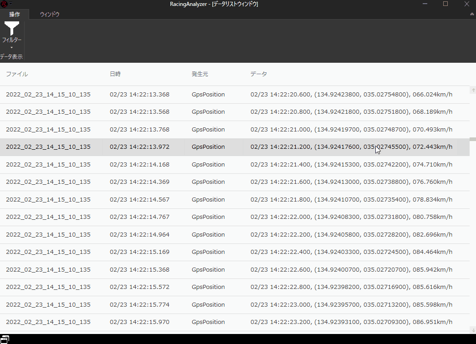Collapse the ribbon with the chevron icon
The height and width of the screenshot is (344, 476).
click(472, 14)
